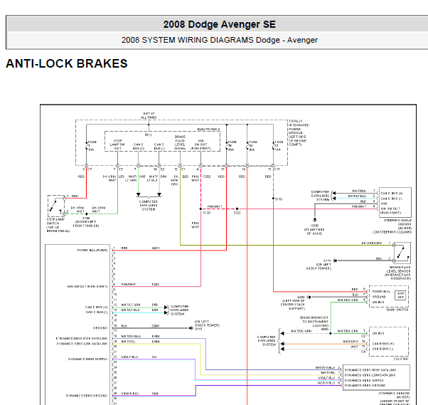Click the G111 ground point on shock tower
Screen dimensions: 428x405
[335, 261]
